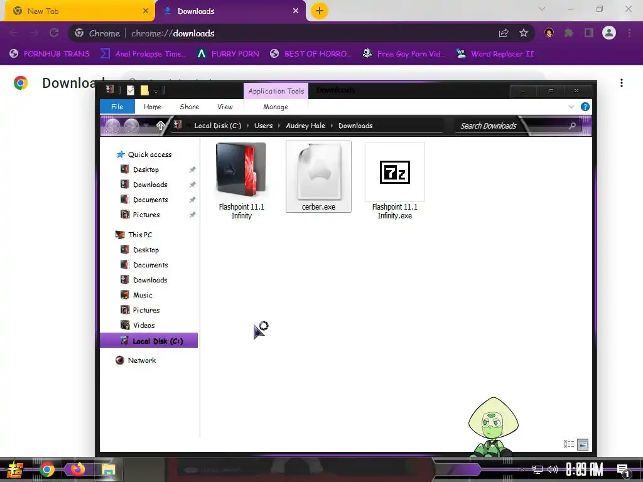The width and height of the screenshot is (643, 482).
Task: Open BEST OF HORRO... bookmark
Action: [x=311, y=54]
